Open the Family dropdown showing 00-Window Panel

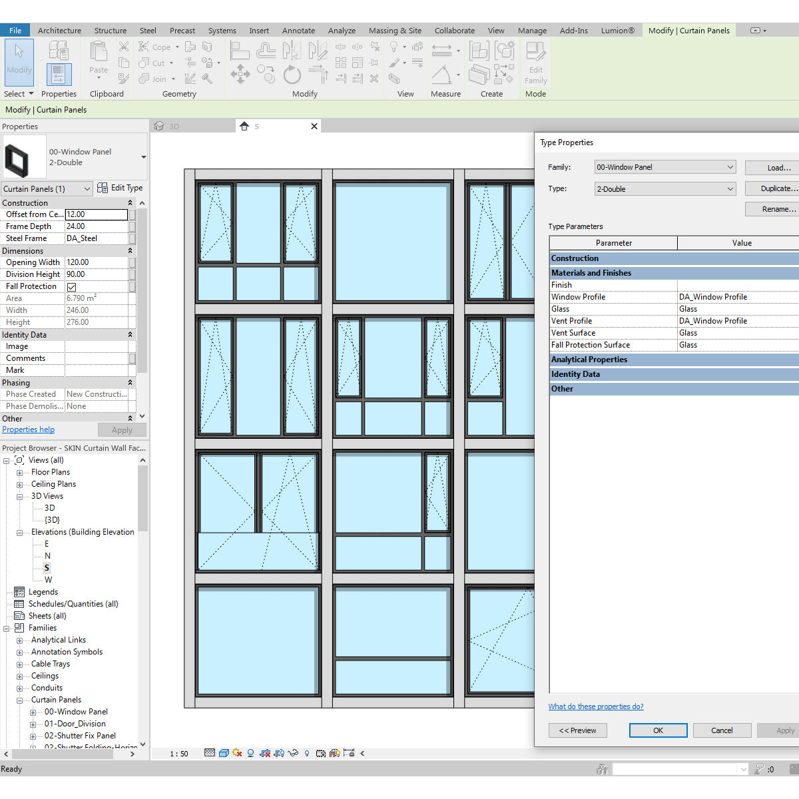pyautogui.click(x=664, y=166)
